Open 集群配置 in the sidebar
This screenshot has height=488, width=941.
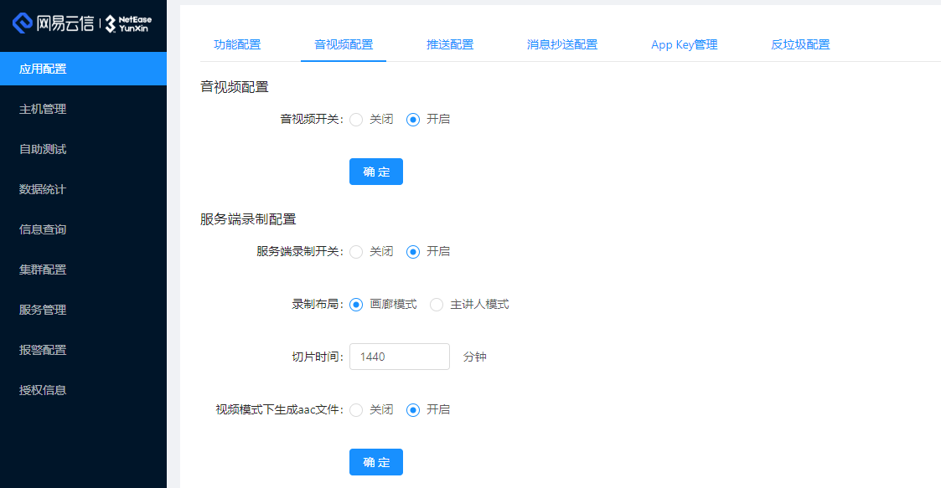pyautogui.click(x=44, y=270)
